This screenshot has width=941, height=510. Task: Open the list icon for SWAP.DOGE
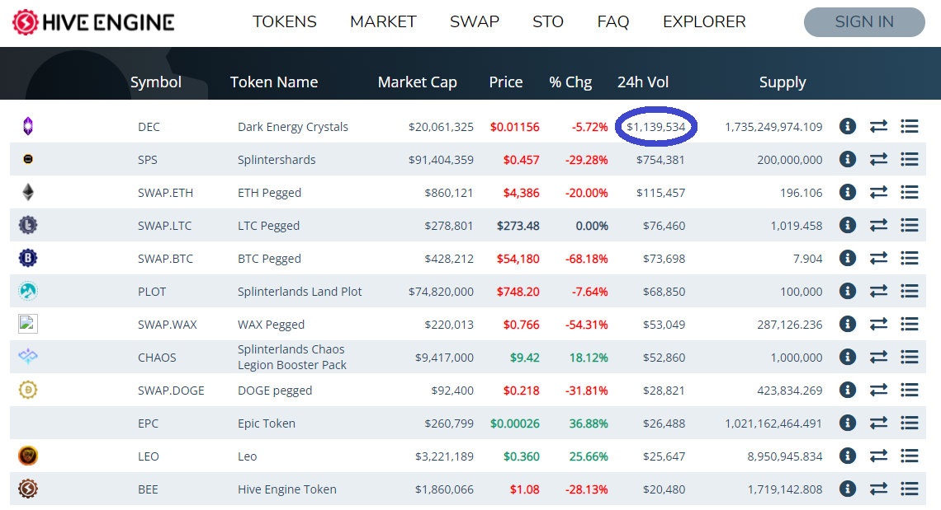coord(909,391)
